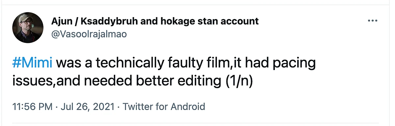Visit the @Vasoolrajalmao handle
Image resolution: width=395 pixels, height=126 pixels.
click(x=89, y=34)
